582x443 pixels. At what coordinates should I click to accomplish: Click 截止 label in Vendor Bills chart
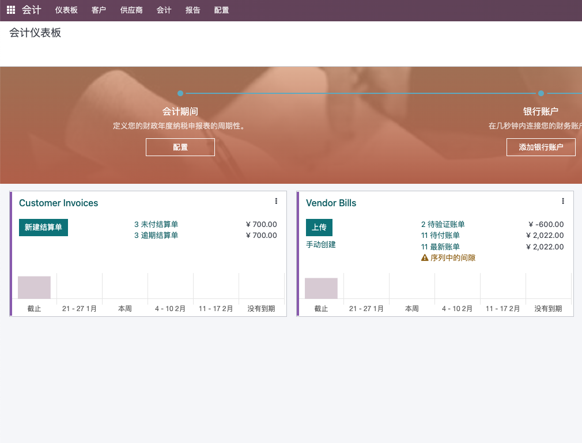(x=321, y=309)
